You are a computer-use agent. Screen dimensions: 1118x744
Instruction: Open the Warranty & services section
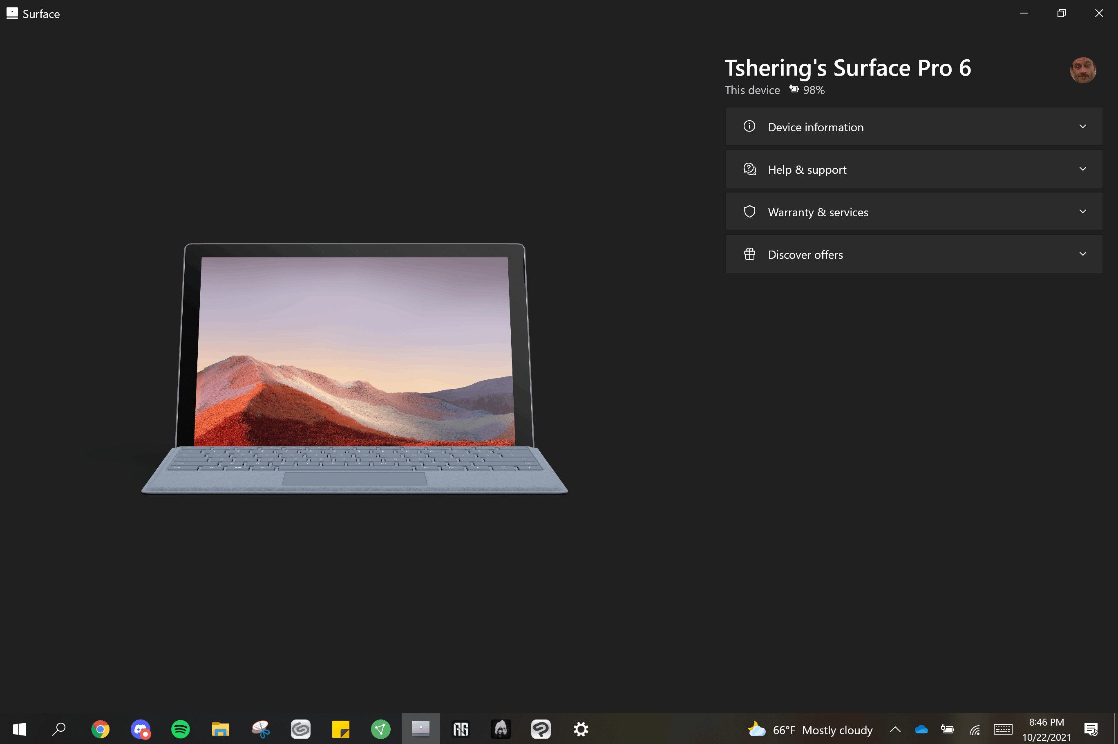pos(818,212)
